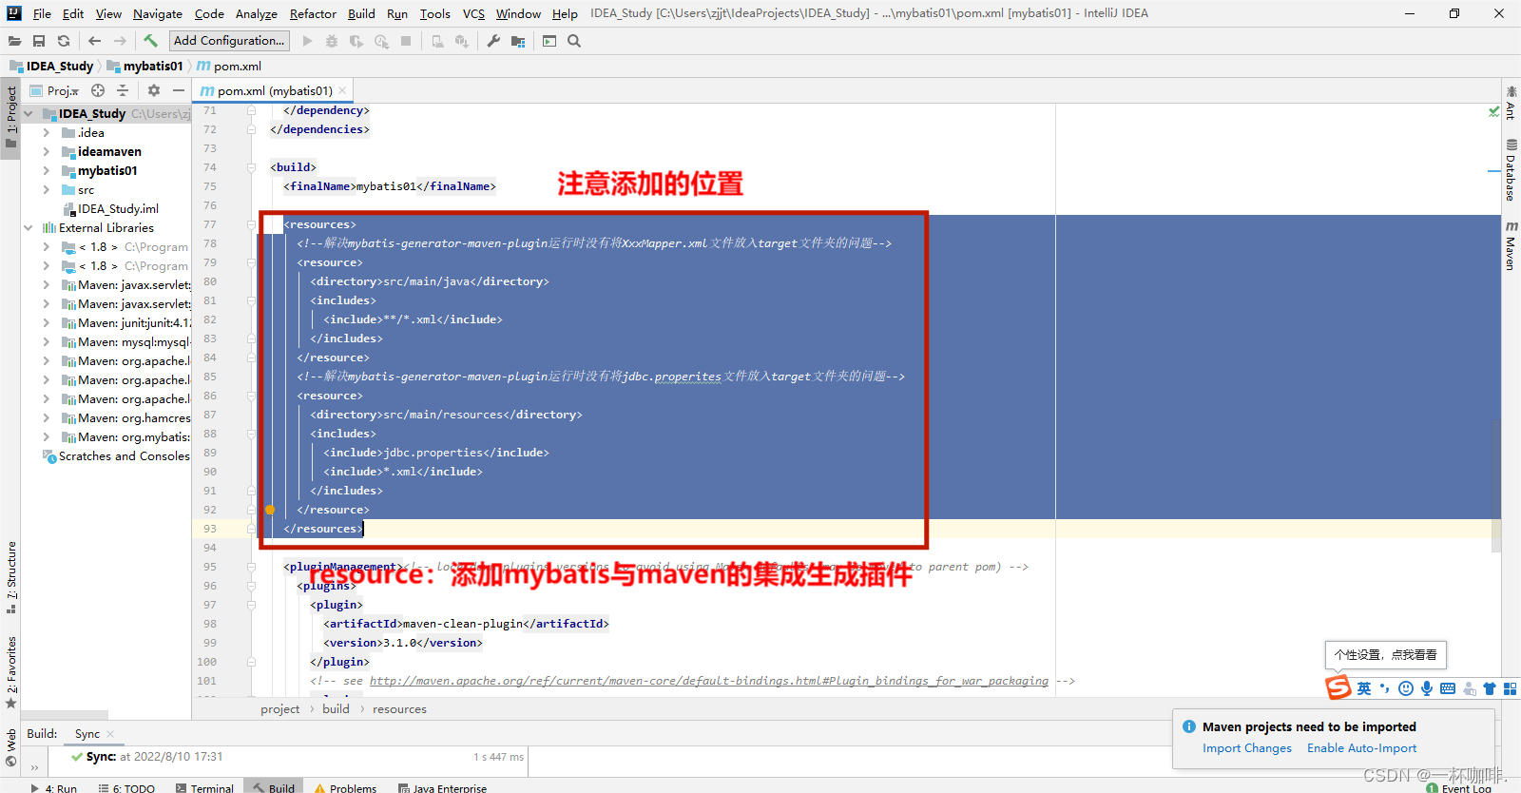Click the Sogou soft keyboard icon
This screenshot has width=1521, height=793.
tap(1448, 688)
